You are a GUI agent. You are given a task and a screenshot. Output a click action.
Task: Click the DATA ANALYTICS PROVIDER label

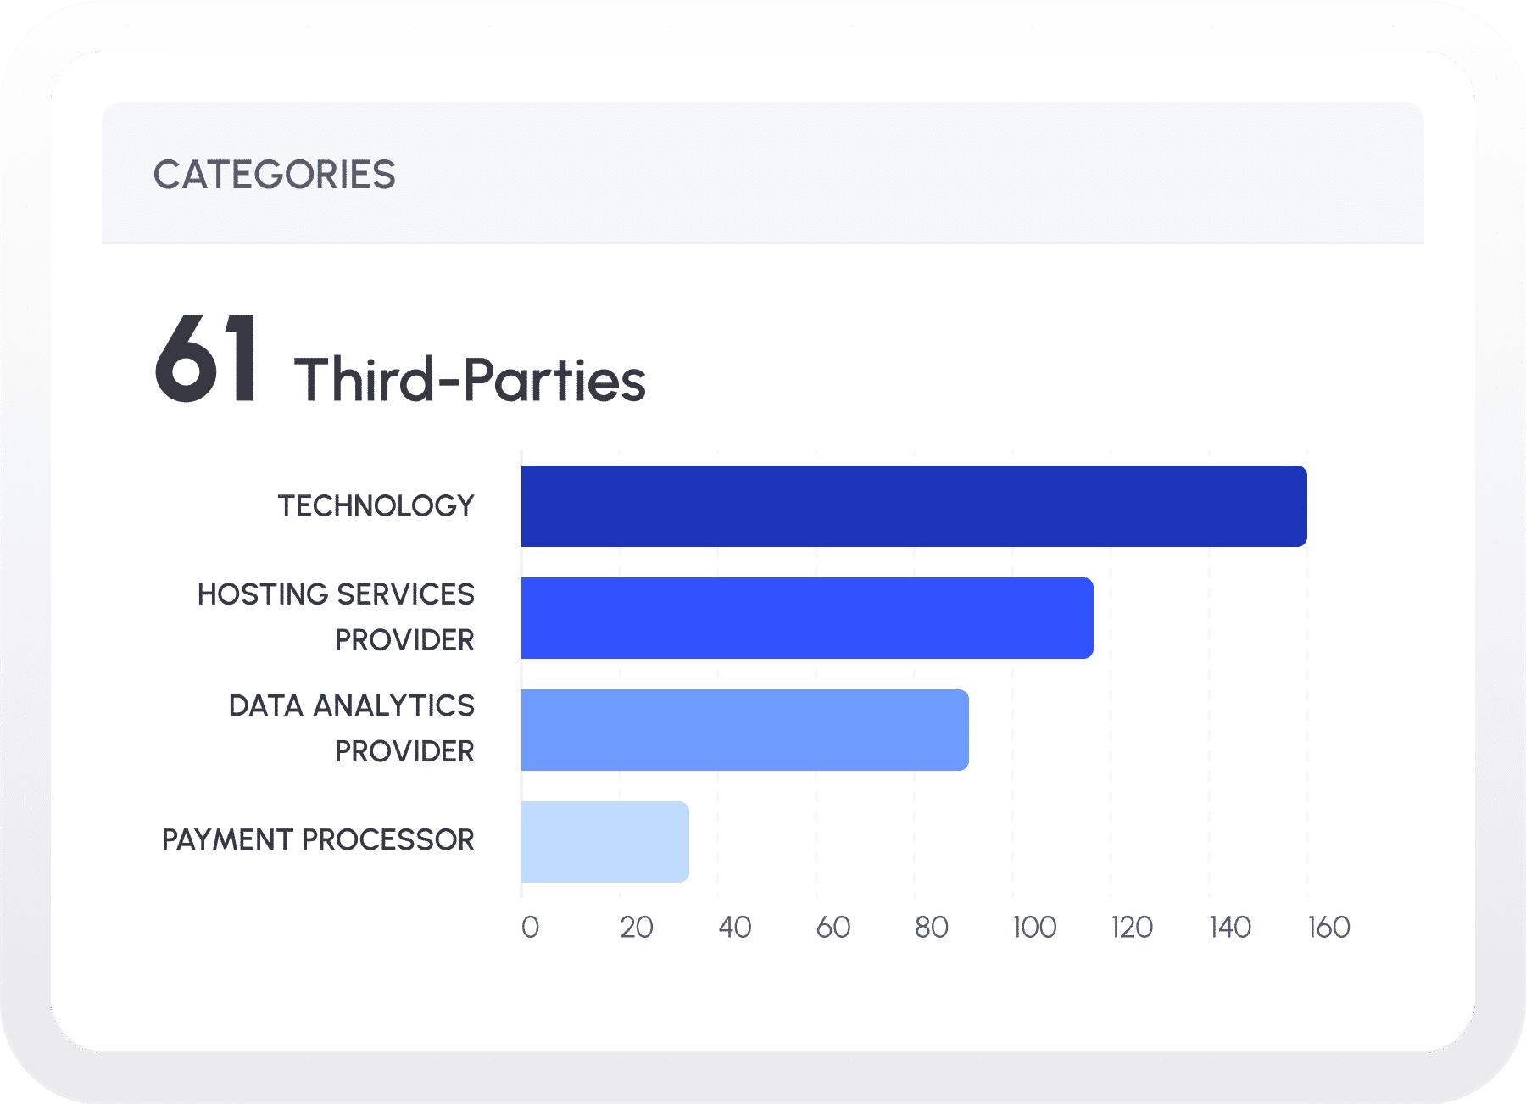pos(351,728)
